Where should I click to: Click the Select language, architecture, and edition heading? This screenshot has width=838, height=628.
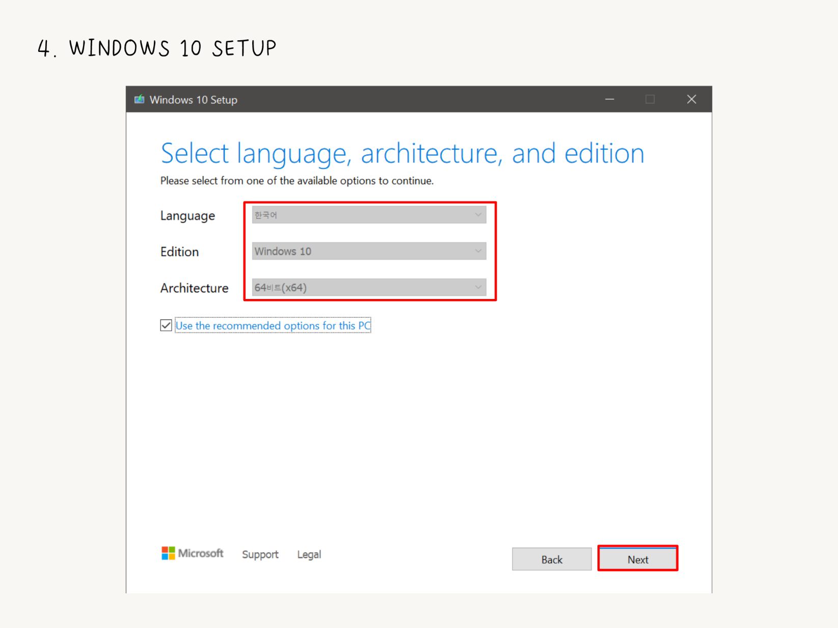[402, 154]
